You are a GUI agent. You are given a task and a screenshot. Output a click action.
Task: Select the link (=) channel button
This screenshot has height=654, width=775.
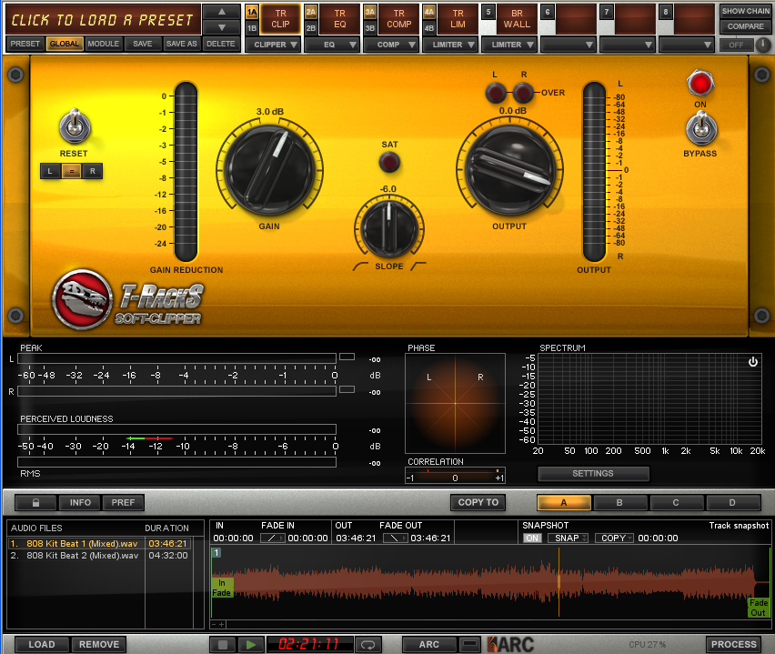(x=72, y=171)
